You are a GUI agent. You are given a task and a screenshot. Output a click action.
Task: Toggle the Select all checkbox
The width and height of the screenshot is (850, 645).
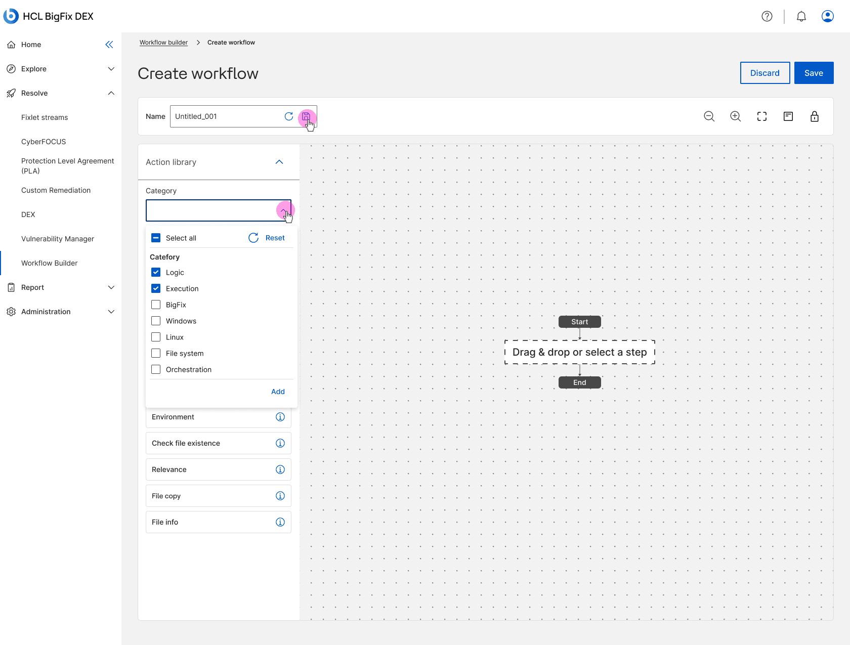pyautogui.click(x=156, y=238)
